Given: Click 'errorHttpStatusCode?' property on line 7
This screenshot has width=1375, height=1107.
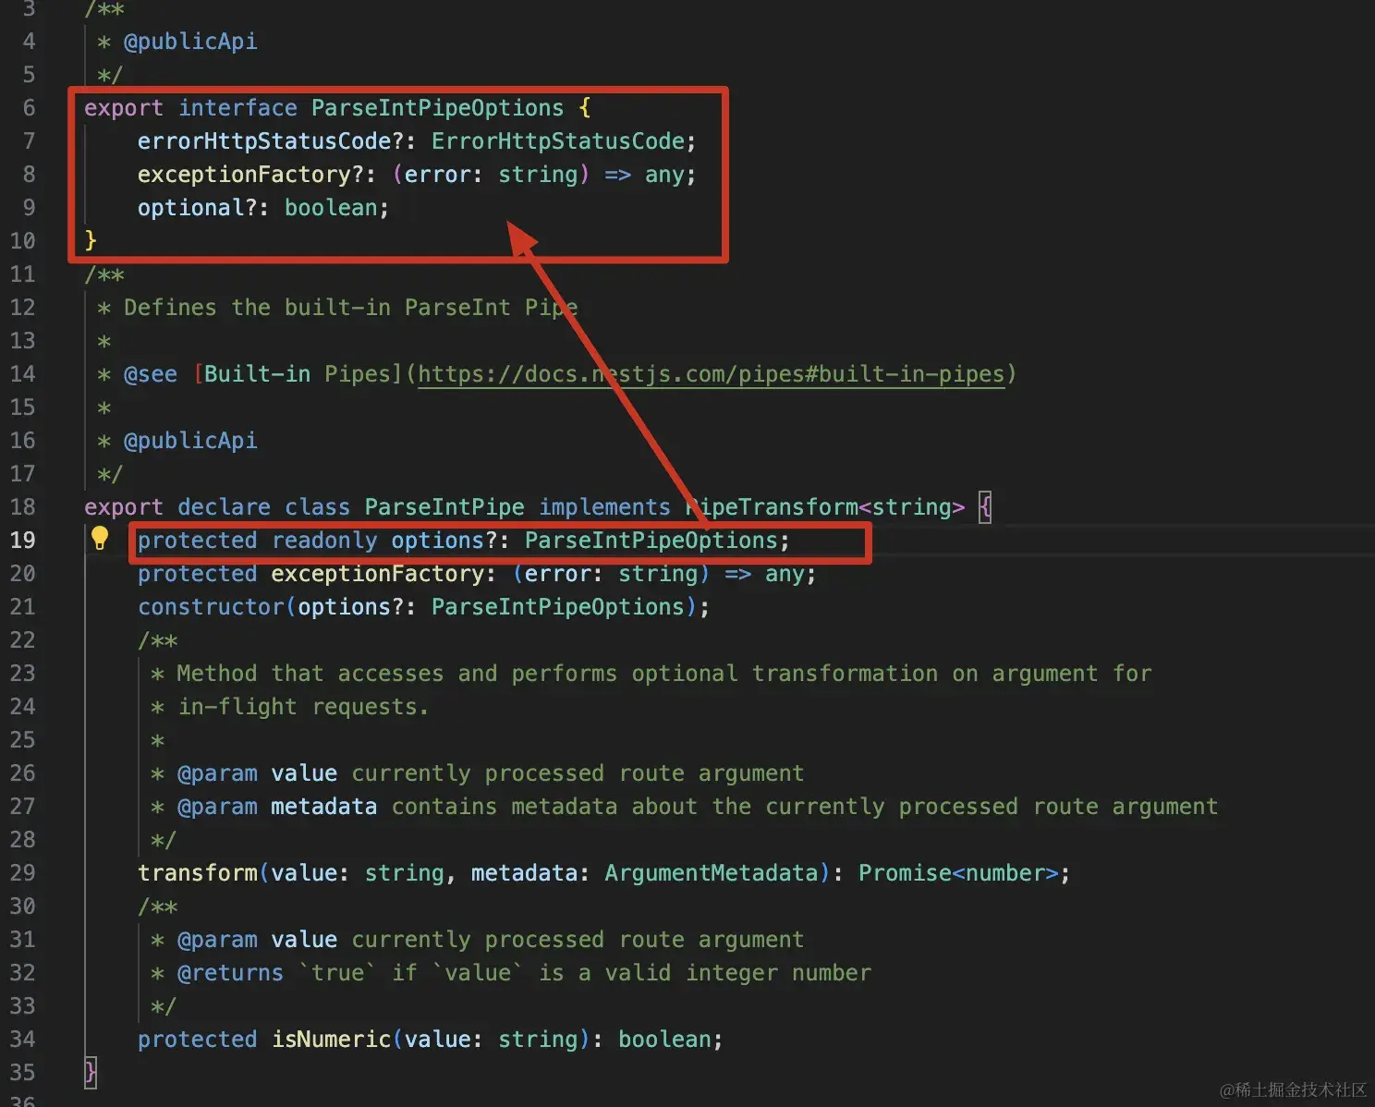Looking at the screenshot, I should [x=270, y=141].
